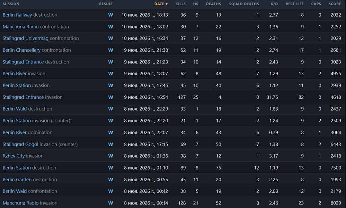
Task: Sort by the K/D column header
Action: click(x=274, y=4)
